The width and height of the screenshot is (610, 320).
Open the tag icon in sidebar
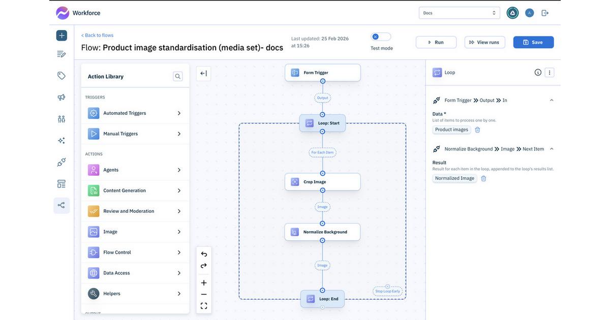(x=62, y=76)
